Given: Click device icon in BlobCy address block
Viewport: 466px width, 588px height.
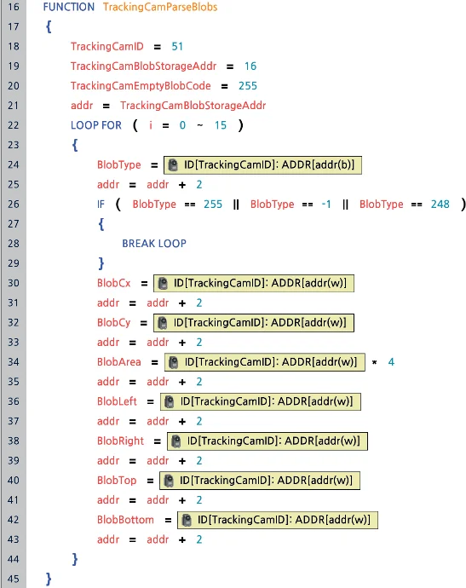Looking at the screenshot, I should pos(163,322).
